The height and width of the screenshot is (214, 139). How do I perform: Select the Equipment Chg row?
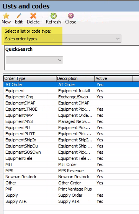coord(71,97)
